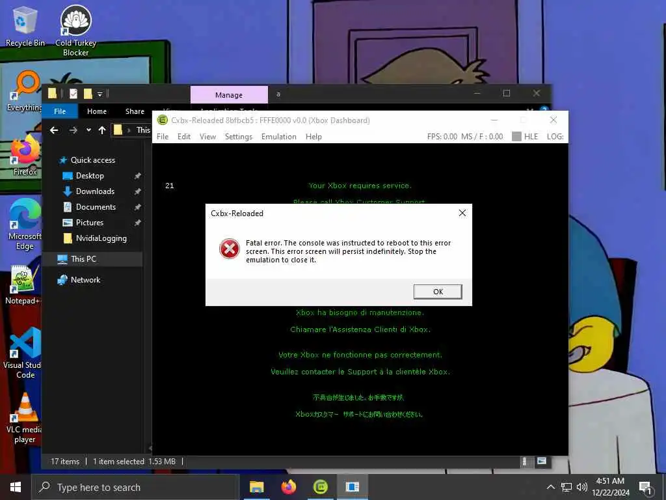Viewport: 666px width, 500px height.
Task: Open the View menu in Cxbx-Reloaded
Action: [207, 137]
